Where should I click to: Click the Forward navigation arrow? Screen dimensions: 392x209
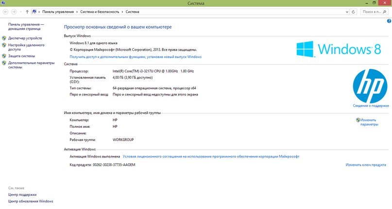coord(14,12)
